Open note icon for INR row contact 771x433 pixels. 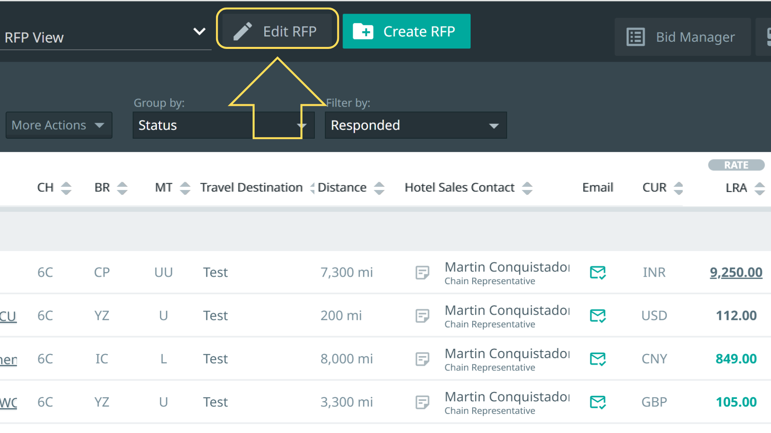point(422,273)
